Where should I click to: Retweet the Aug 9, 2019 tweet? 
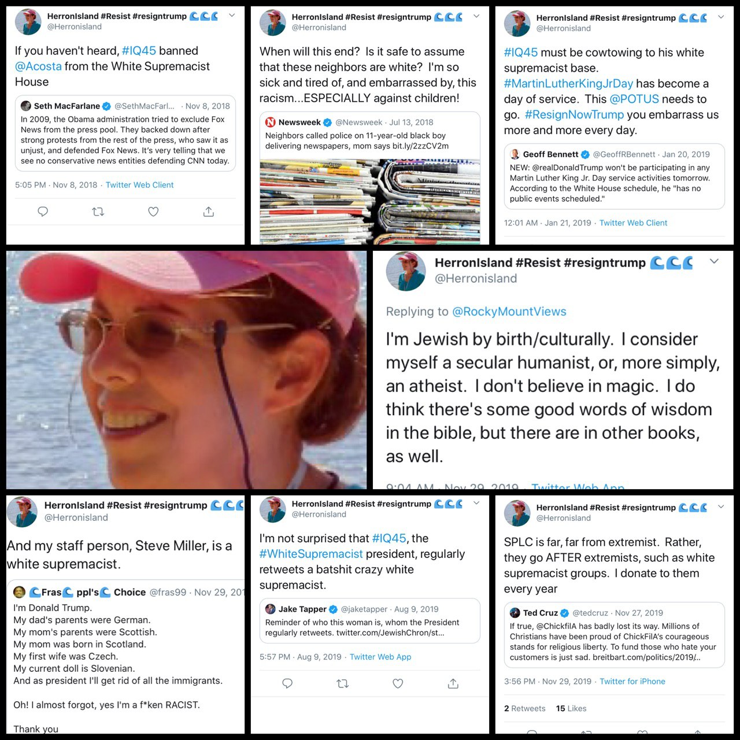pyautogui.click(x=343, y=683)
